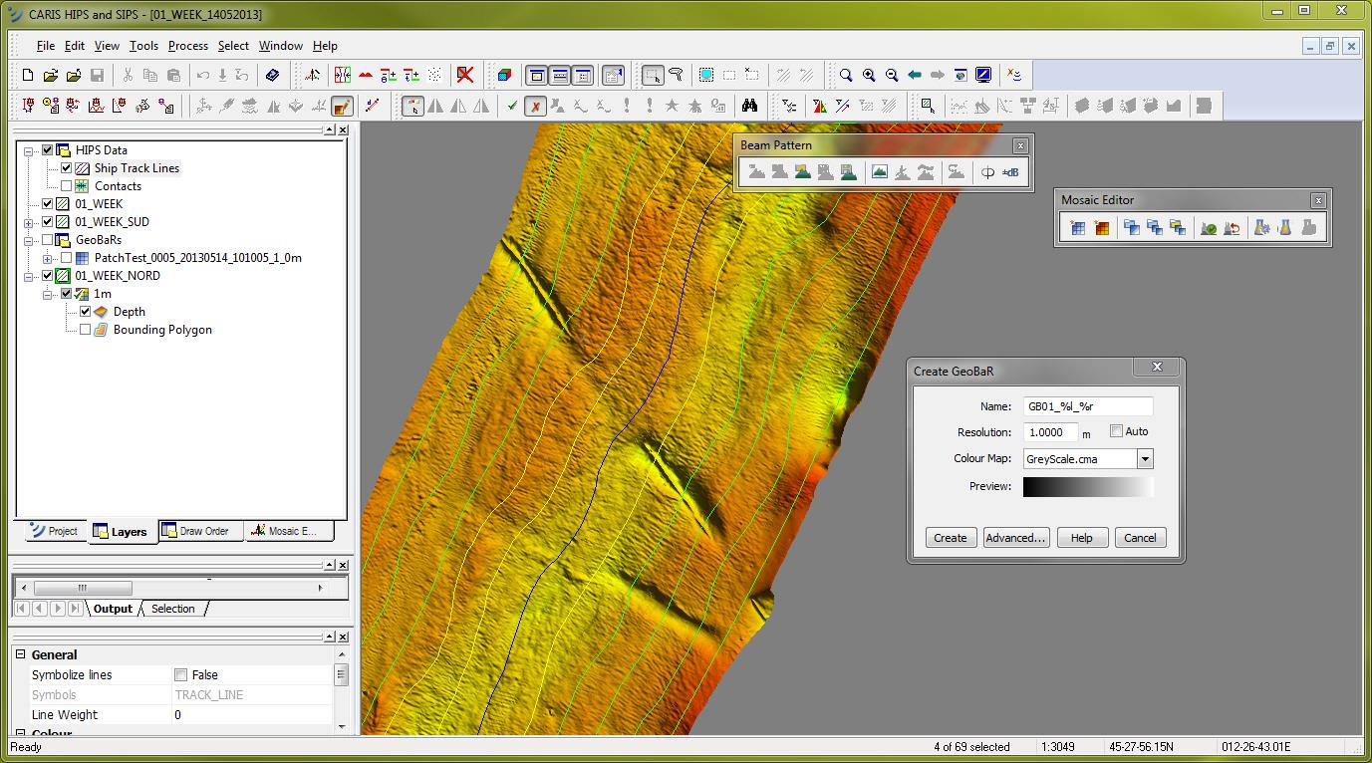The width and height of the screenshot is (1372, 763).
Task: Collapse the General properties section
Action: pos(19,654)
